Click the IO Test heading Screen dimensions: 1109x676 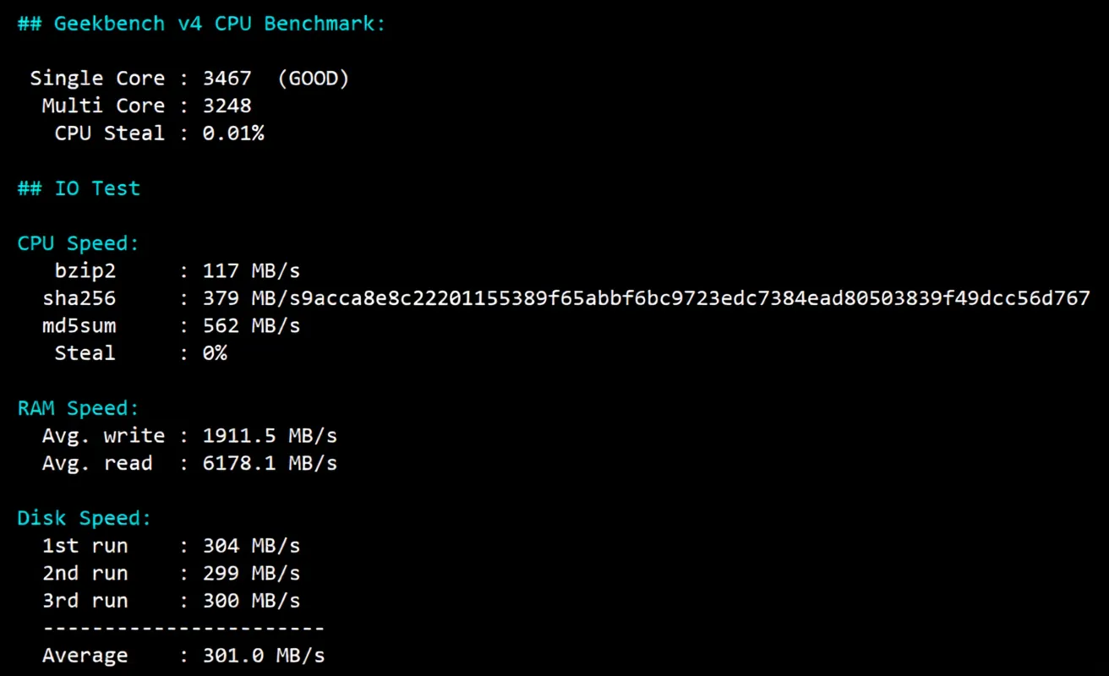click(79, 188)
